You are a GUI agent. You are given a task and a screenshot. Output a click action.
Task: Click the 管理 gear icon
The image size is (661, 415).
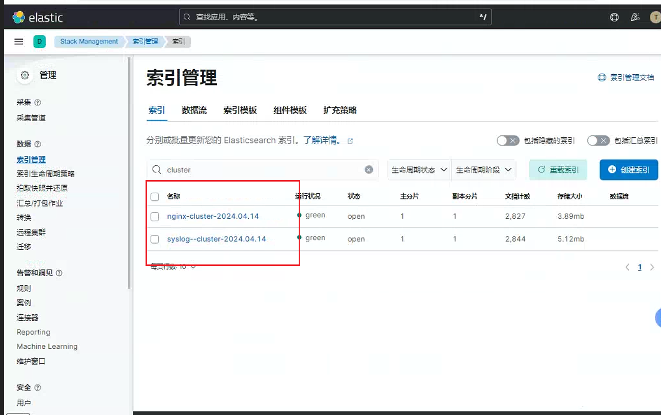[x=24, y=75]
